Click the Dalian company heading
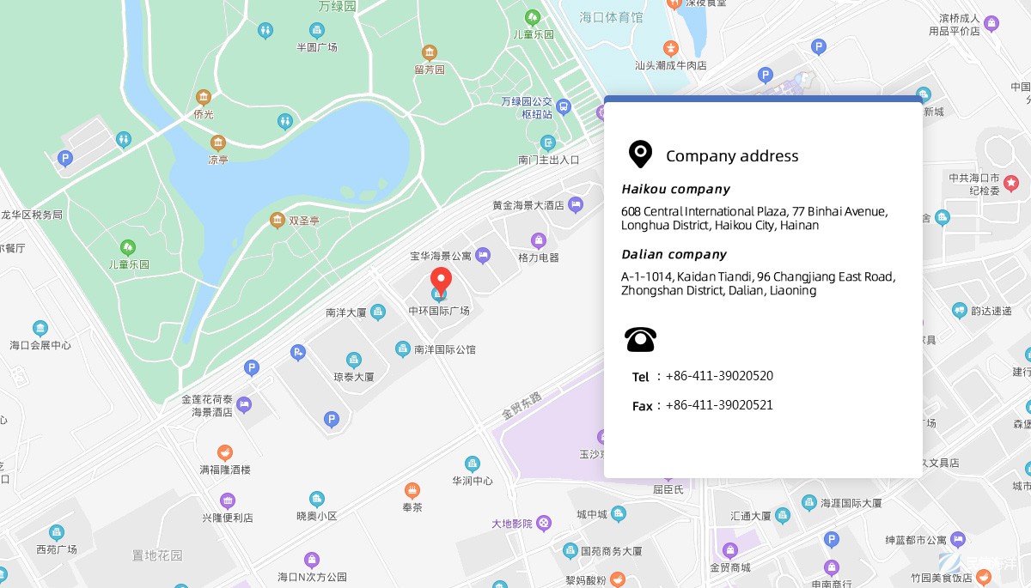Viewport: 1031px width, 588px height. [x=674, y=254]
